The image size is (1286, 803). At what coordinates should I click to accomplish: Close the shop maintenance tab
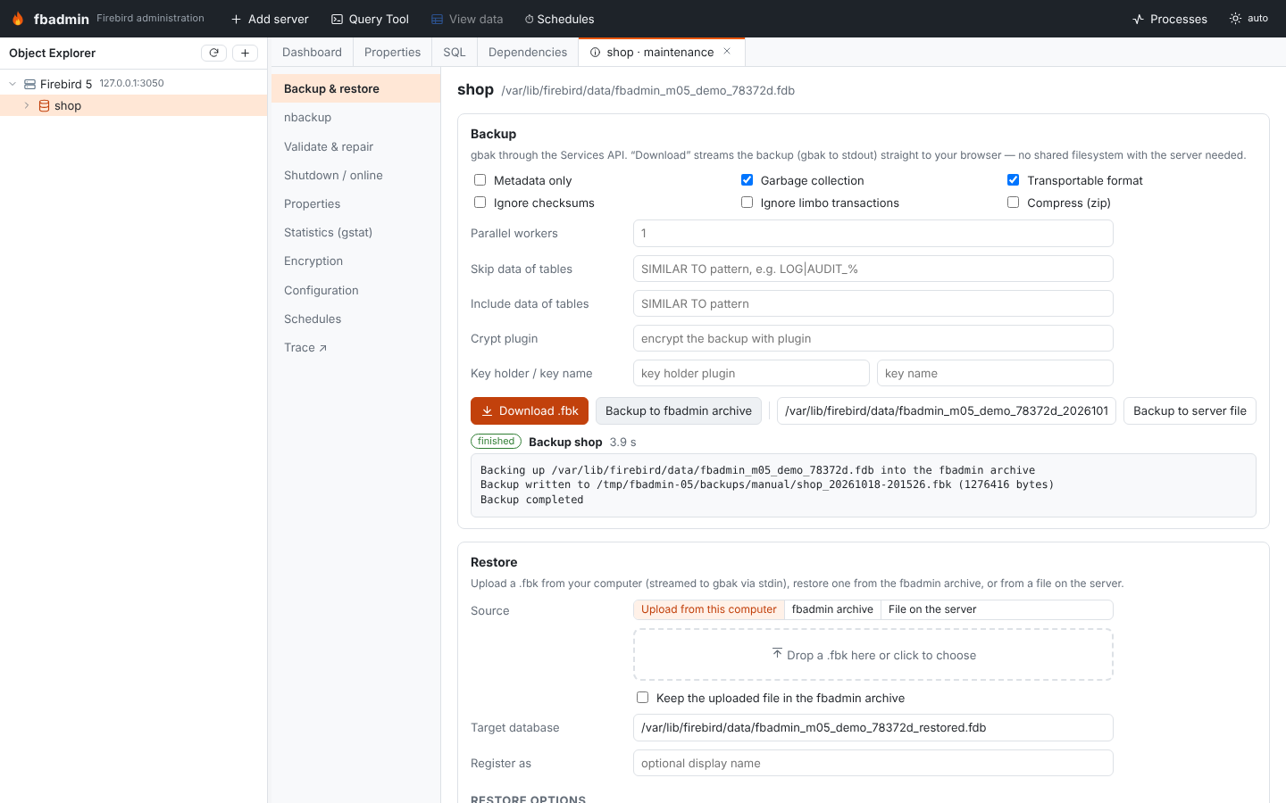[727, 52]
